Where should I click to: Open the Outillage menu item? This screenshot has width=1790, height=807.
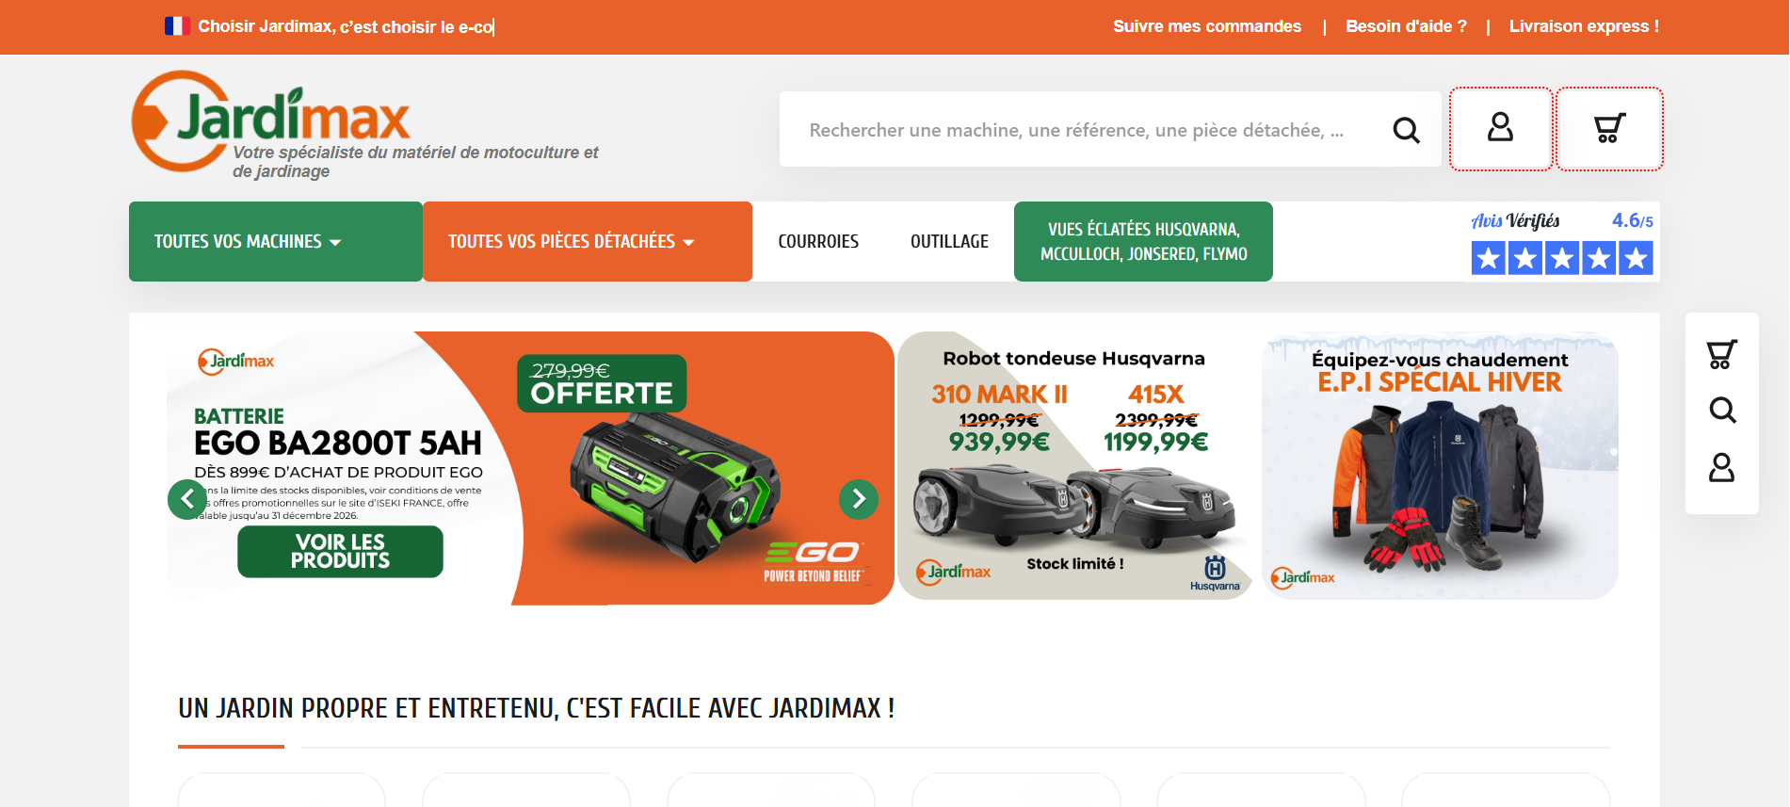click(x=949, y=242)
